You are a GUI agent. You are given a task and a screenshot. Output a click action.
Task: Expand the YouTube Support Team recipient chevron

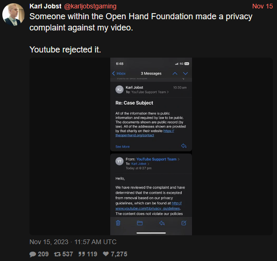tap(168, 92)
